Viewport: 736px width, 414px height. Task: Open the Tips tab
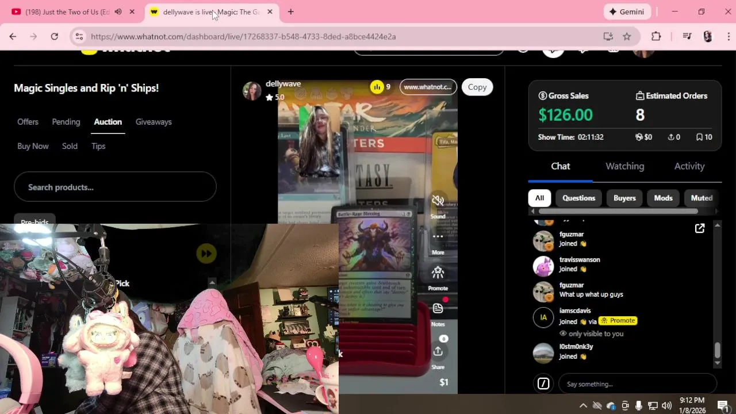(98, 146)
